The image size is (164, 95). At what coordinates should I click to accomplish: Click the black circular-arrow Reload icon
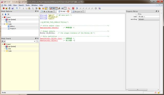(x=9, y=8)
